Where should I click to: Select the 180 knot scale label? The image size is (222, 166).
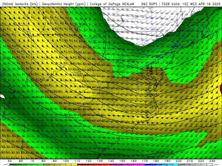coord(156,161)
